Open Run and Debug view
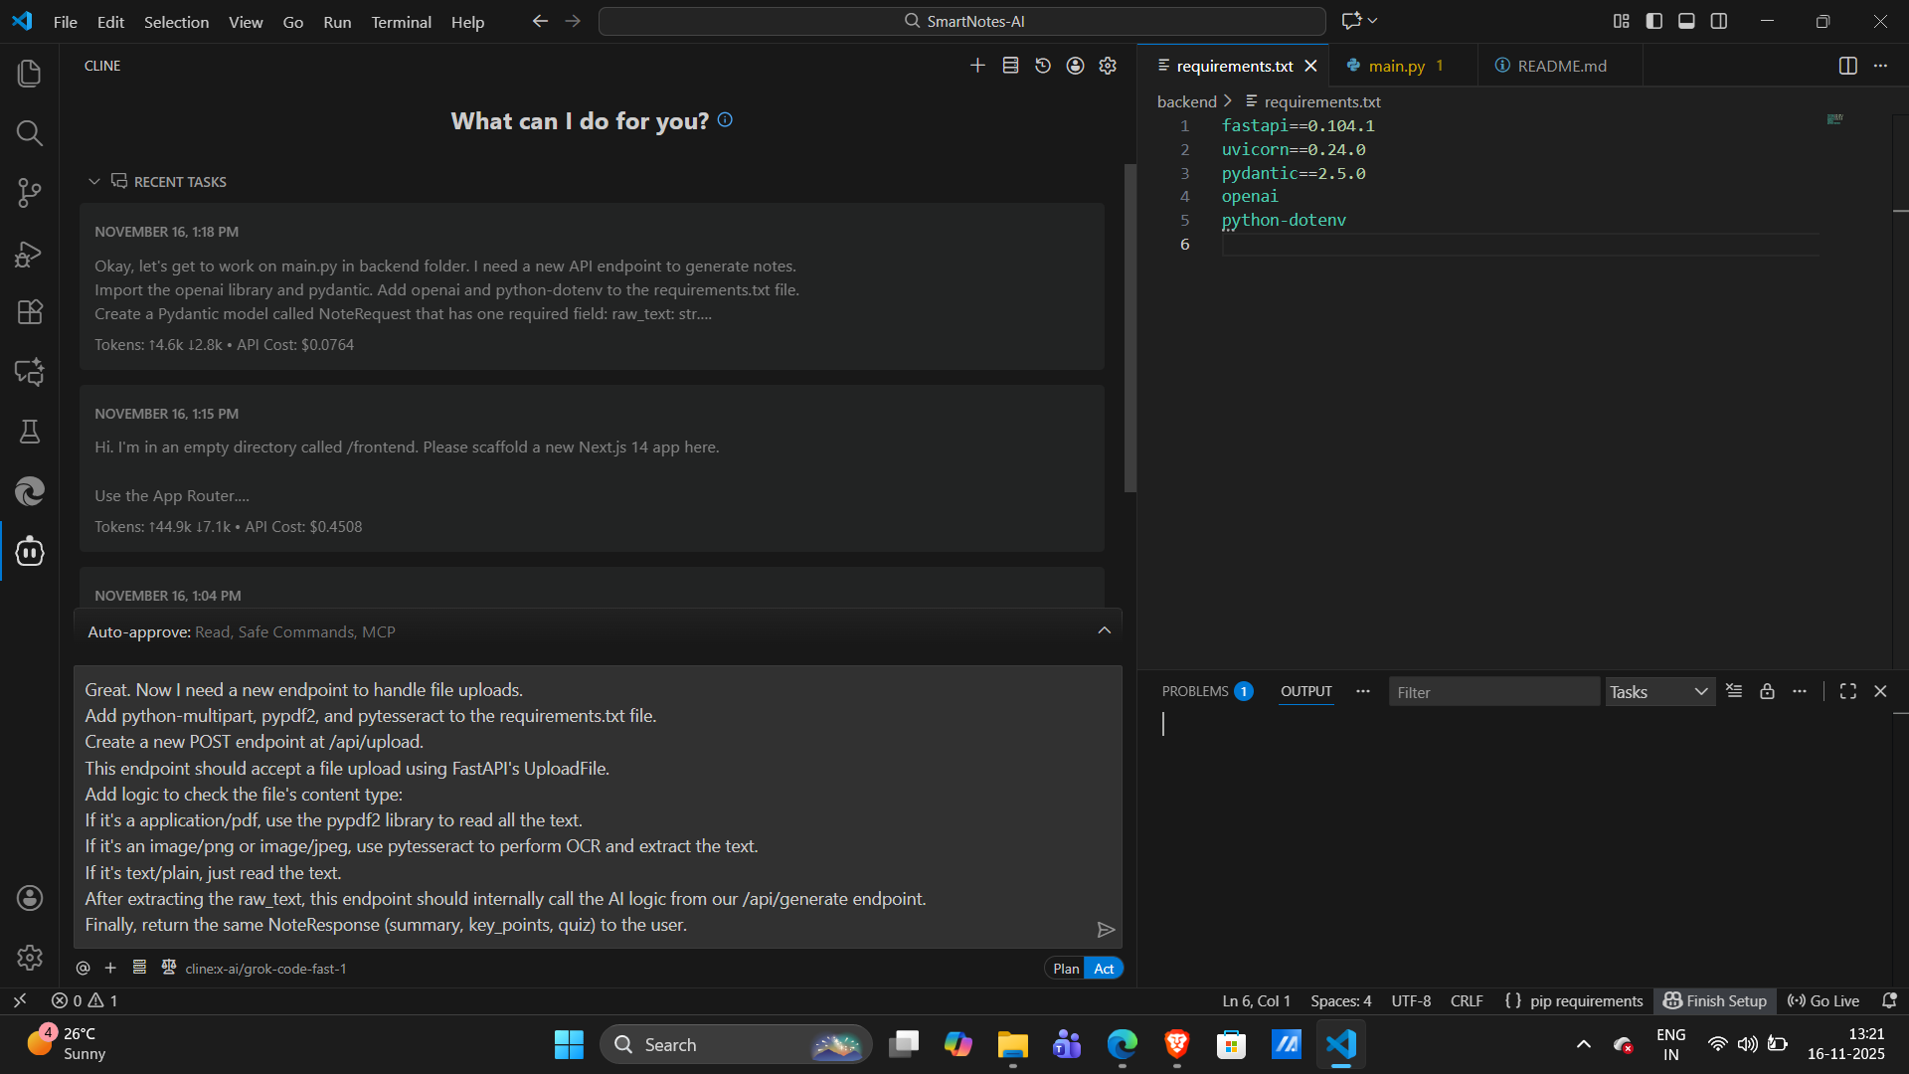Viewport: 1909px width, 1074px height. click(x=30, y=255)
